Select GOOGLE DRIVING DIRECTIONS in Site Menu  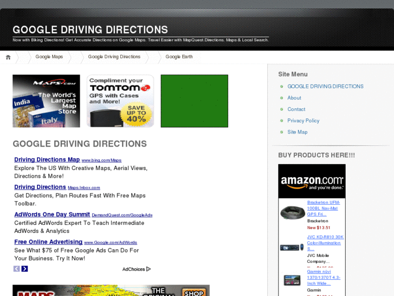tap(325, 86)
